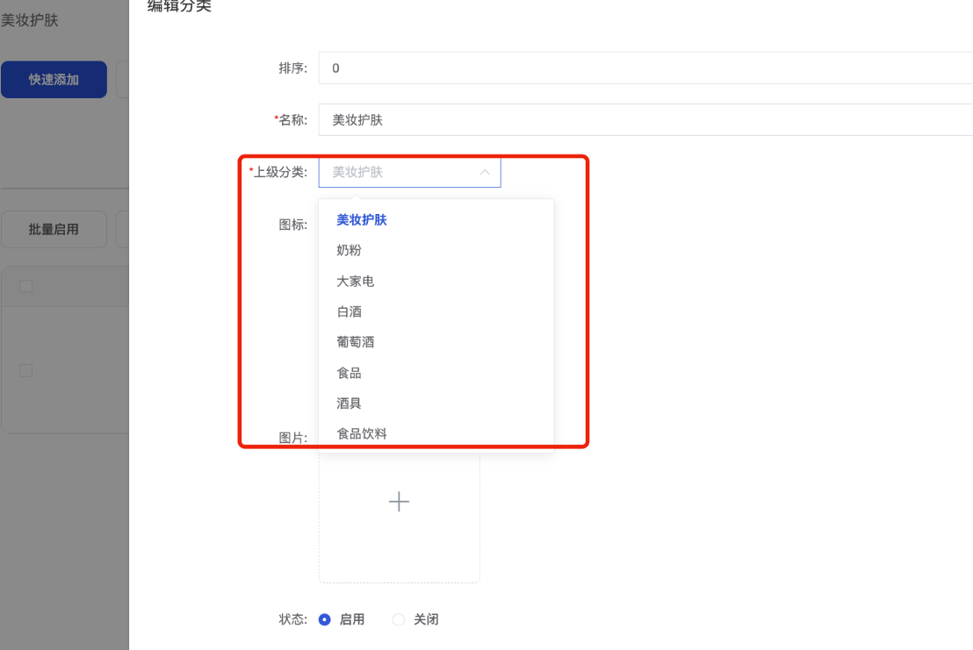Click the 美妆护肤 heading at top left
The image size is (973, 650).
[x=30, y=19]
